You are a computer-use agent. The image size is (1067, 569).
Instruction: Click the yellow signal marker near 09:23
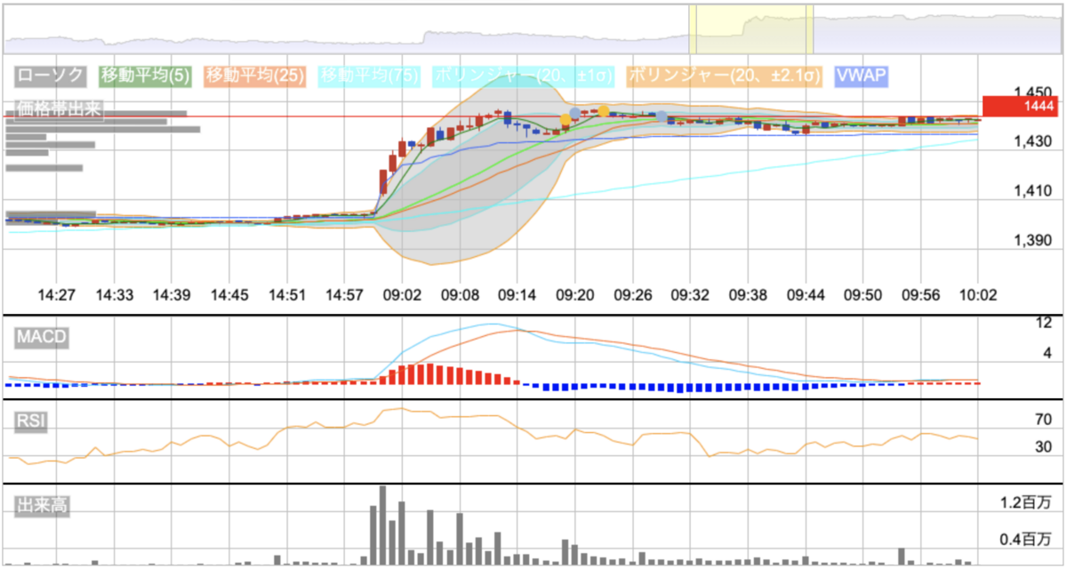point(603,111)
